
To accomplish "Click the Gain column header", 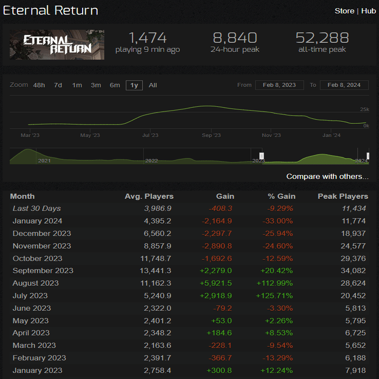I will 225,196.
